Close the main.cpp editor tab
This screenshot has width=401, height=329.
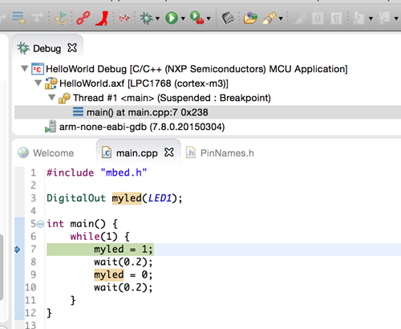169,152
